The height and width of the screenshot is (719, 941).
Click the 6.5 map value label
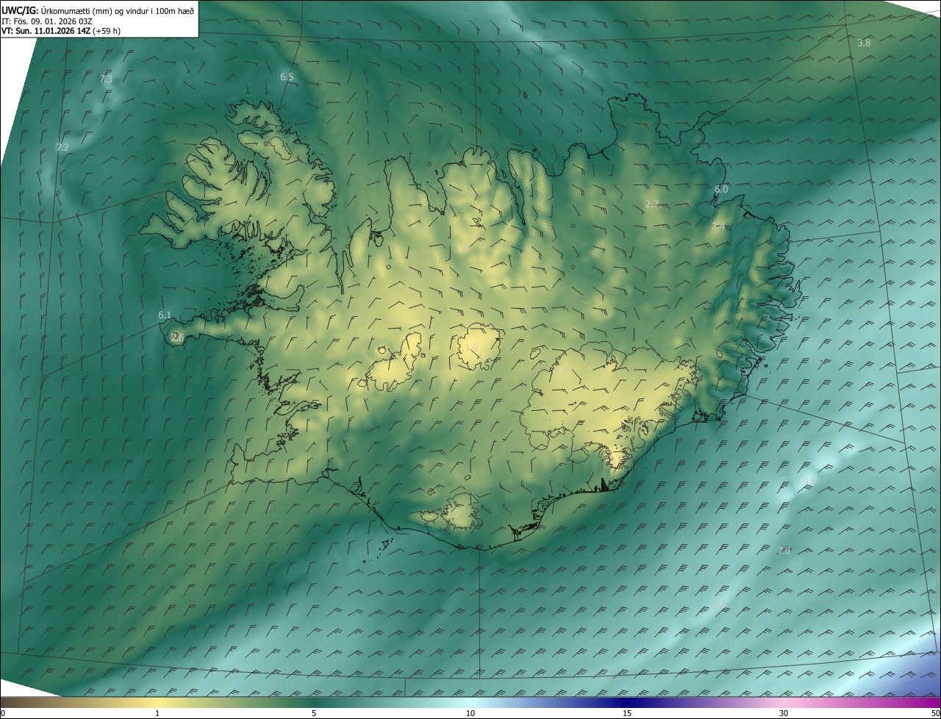(x=287, y=76)
